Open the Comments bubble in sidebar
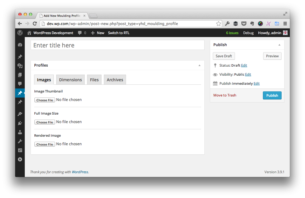Screen dimensions: 305x198 [20, 84]
